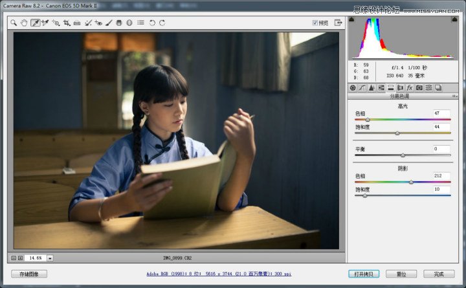Select the Adjustment Brush tool
This screenshot has height=288, width=466.
109,23
